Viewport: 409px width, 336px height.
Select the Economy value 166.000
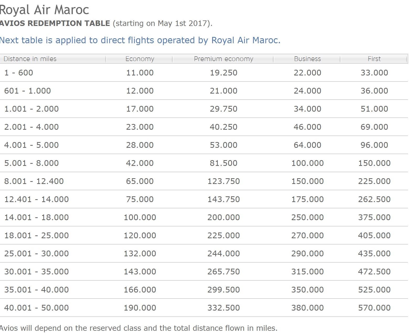click(x=140, y=290)
